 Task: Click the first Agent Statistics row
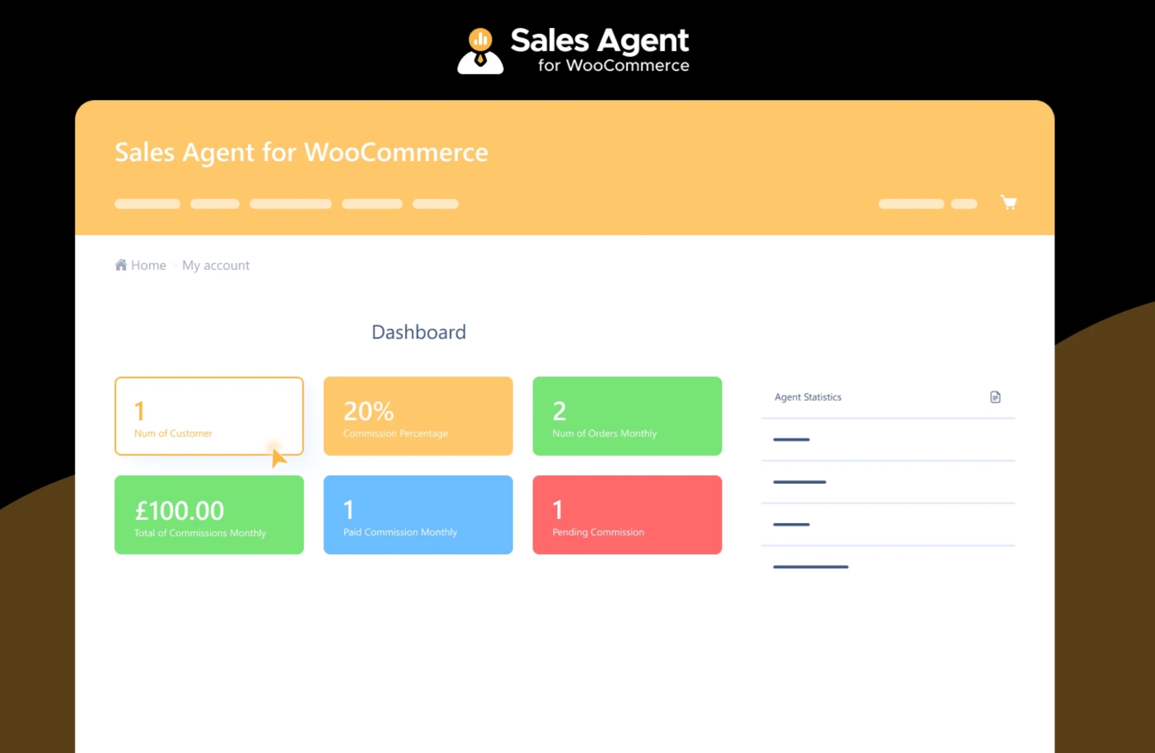coord(791,440)
